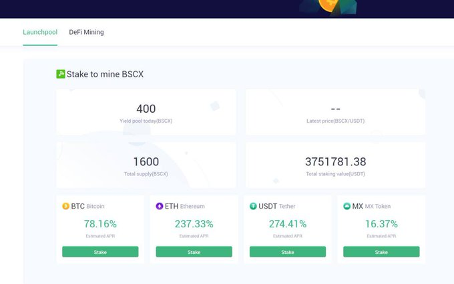Select the MX APR value 16.37%

click(381, 224)
